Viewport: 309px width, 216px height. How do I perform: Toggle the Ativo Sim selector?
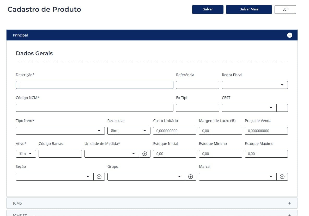coord(26,154)
